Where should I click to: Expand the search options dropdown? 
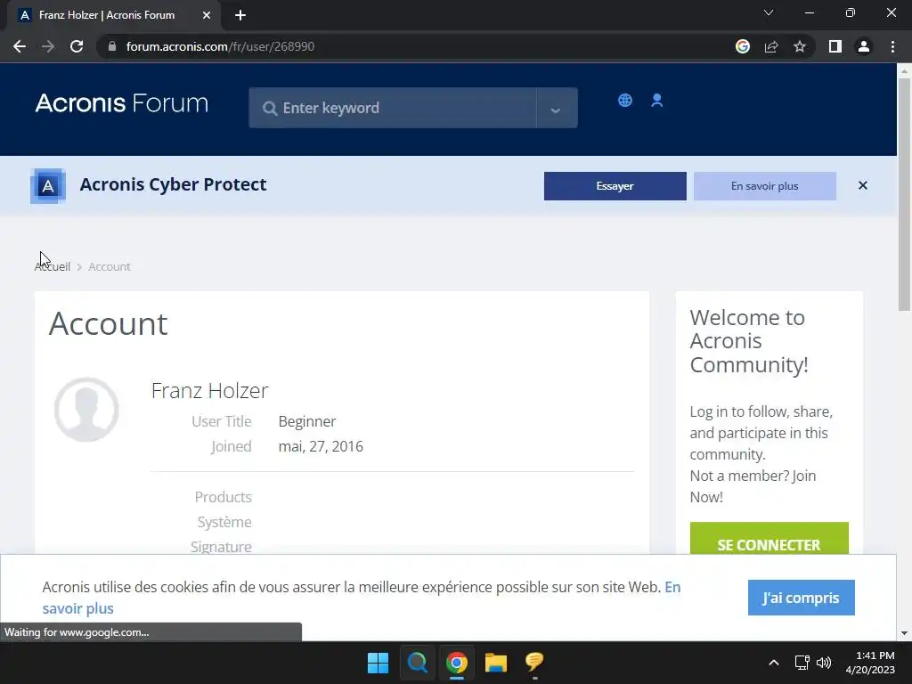coord(556,108)
